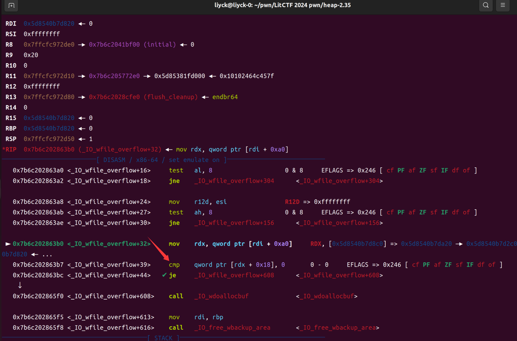Click the green checkmark beside je

[x=164, y=275]
